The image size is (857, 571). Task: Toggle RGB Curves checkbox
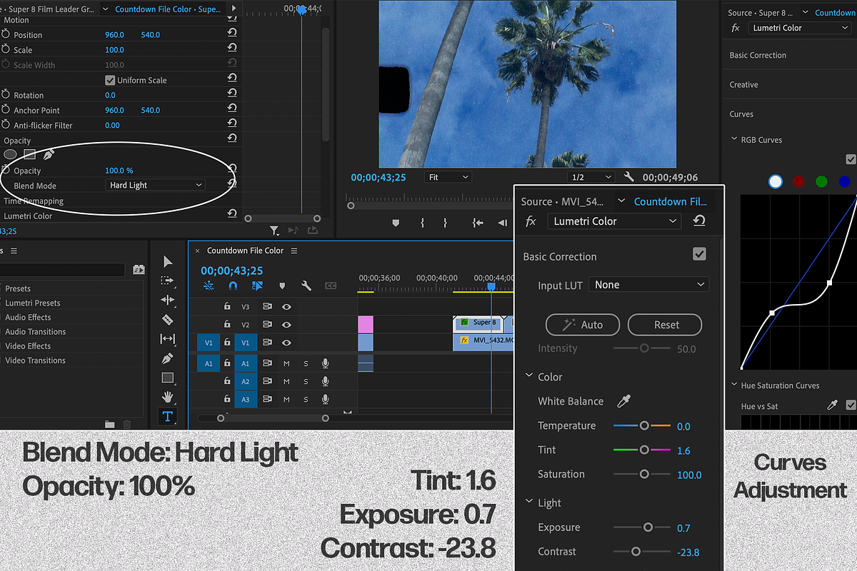click(x=850, y=159)
